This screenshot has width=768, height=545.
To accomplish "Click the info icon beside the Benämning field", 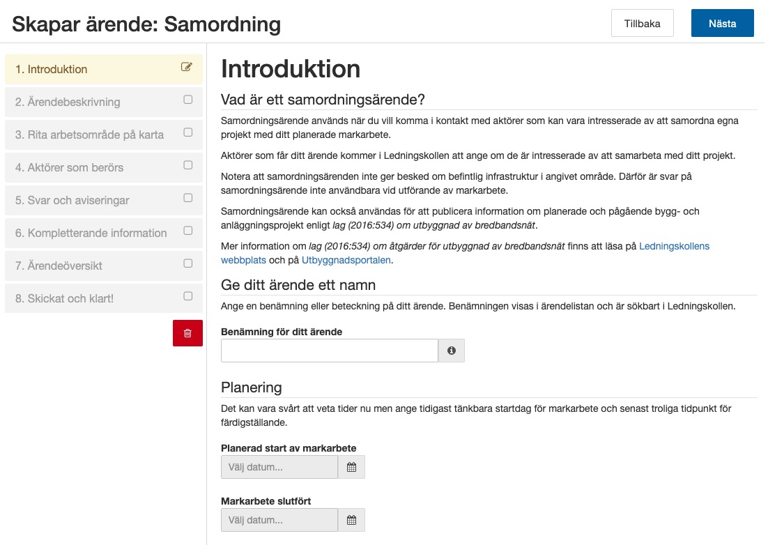I will (x=451, y=351).
